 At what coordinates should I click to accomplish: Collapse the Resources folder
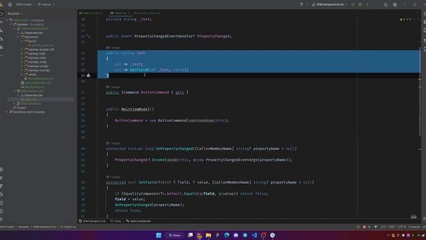click(x=19, y=37)
